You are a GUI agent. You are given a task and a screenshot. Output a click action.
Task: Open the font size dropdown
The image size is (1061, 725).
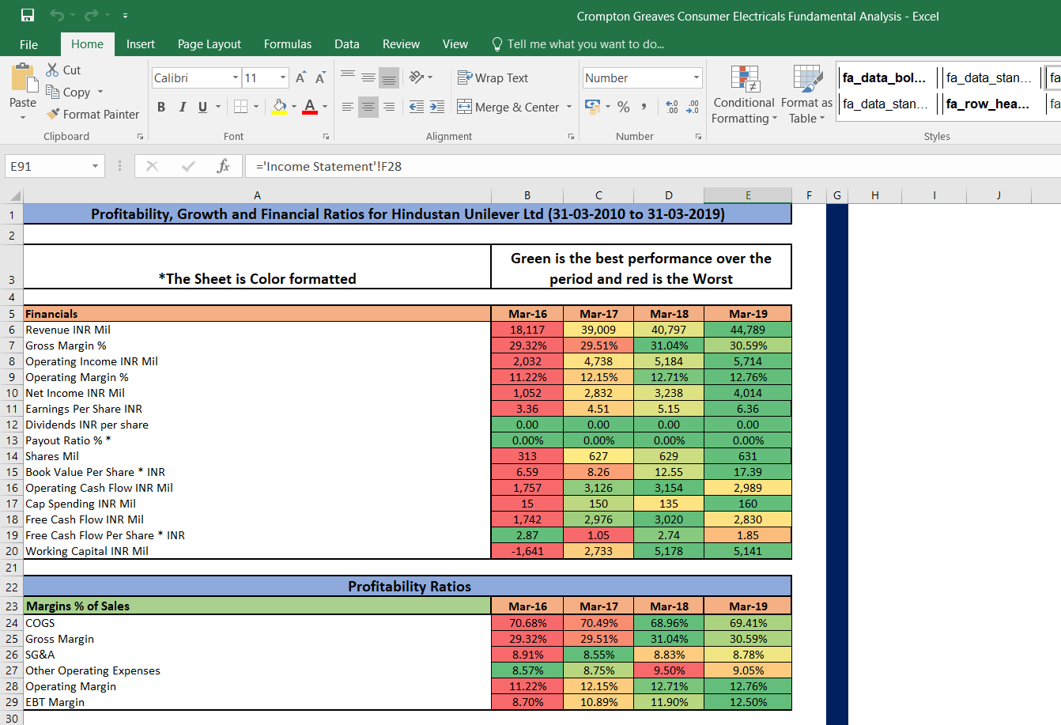point(283,77)
